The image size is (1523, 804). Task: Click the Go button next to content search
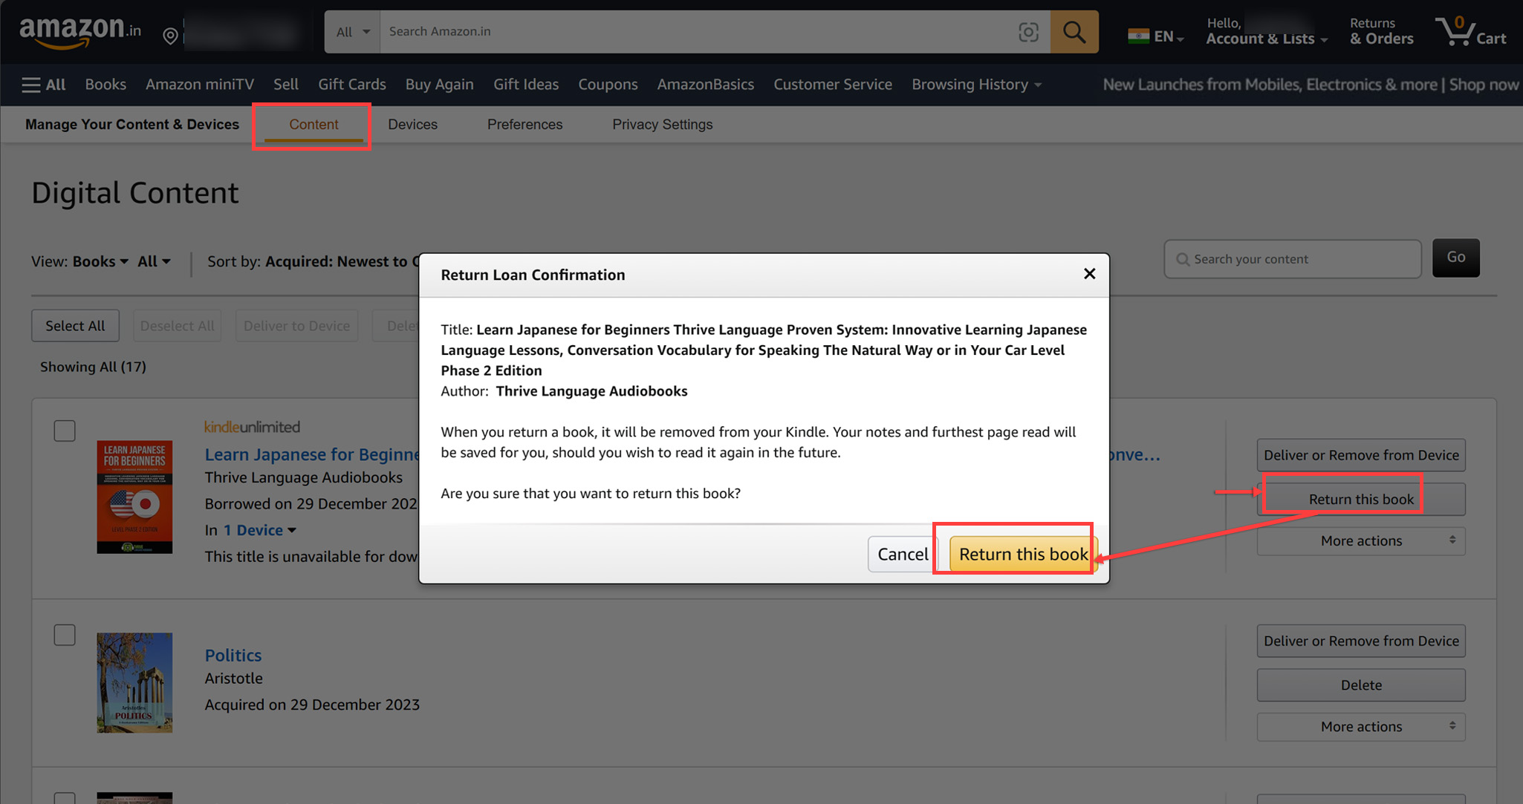click(x=1455, y=258)
